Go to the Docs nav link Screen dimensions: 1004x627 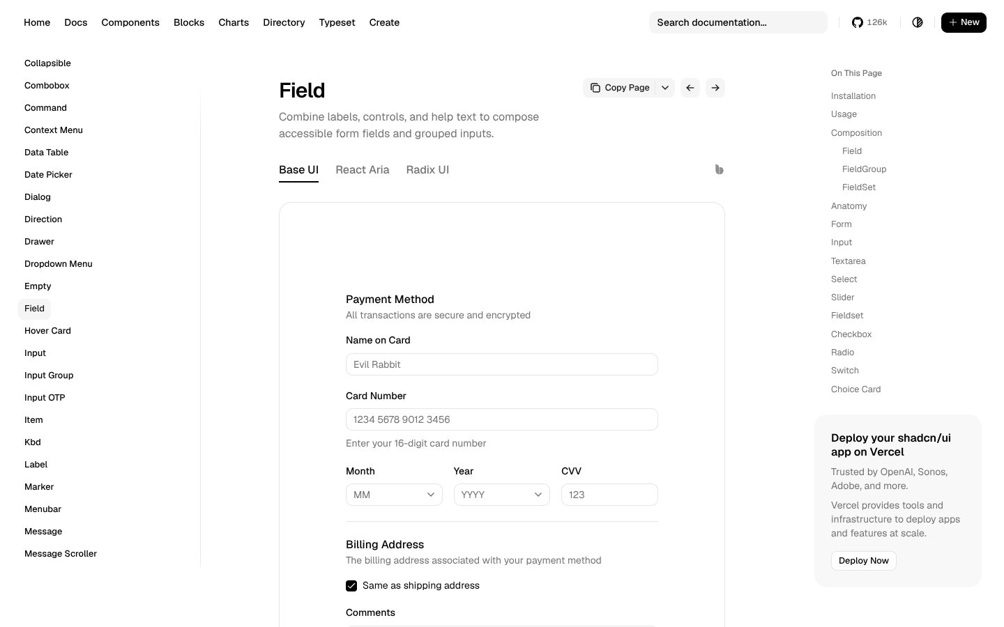[x=76, y=22]
